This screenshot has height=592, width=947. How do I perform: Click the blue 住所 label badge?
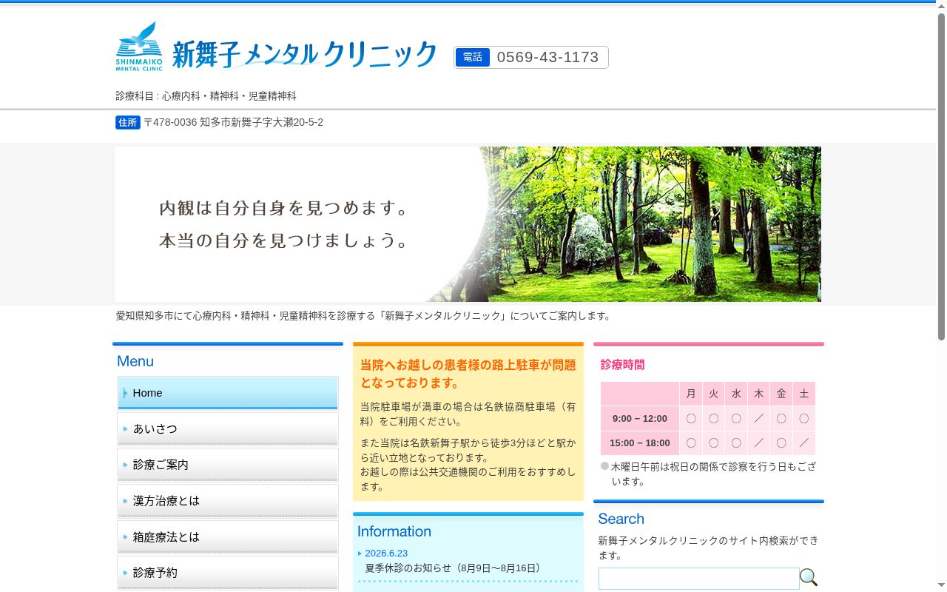tap(128, 122)
